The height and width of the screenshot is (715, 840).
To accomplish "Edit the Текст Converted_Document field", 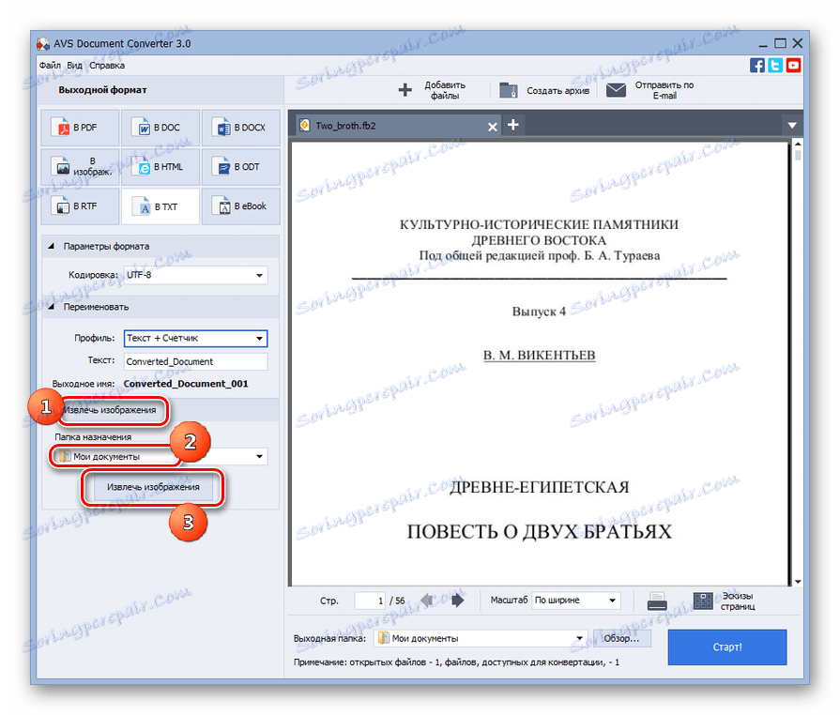I will click(x=195, y=361).
